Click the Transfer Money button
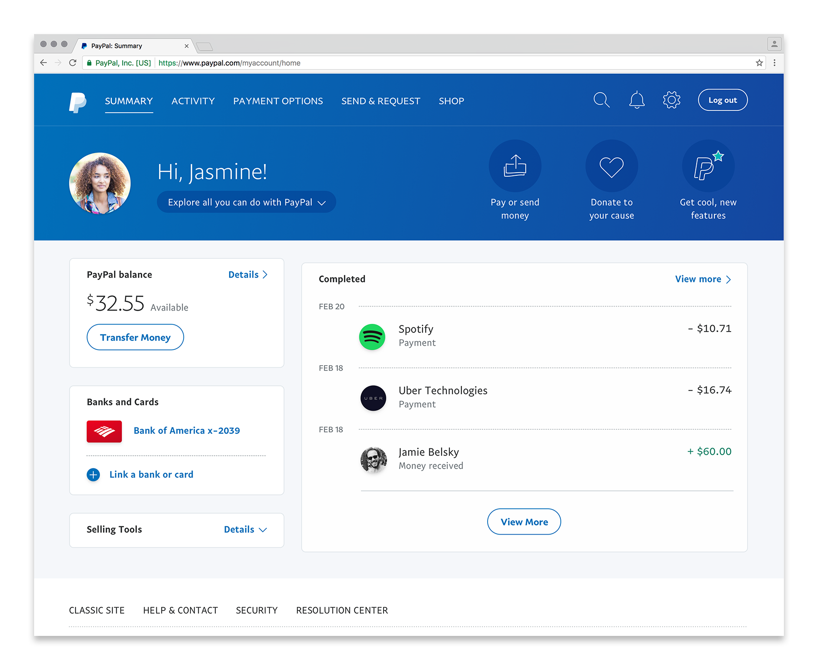Screen dimensions: 818x670 tap(135, 337)
